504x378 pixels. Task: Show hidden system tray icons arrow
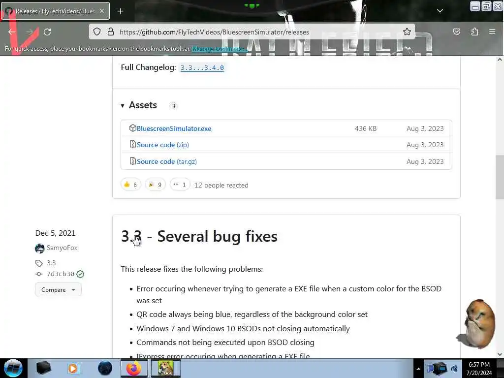(x=418, y=369)
